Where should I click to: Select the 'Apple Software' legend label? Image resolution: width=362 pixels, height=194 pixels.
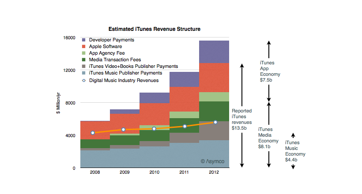pos(106,46)
